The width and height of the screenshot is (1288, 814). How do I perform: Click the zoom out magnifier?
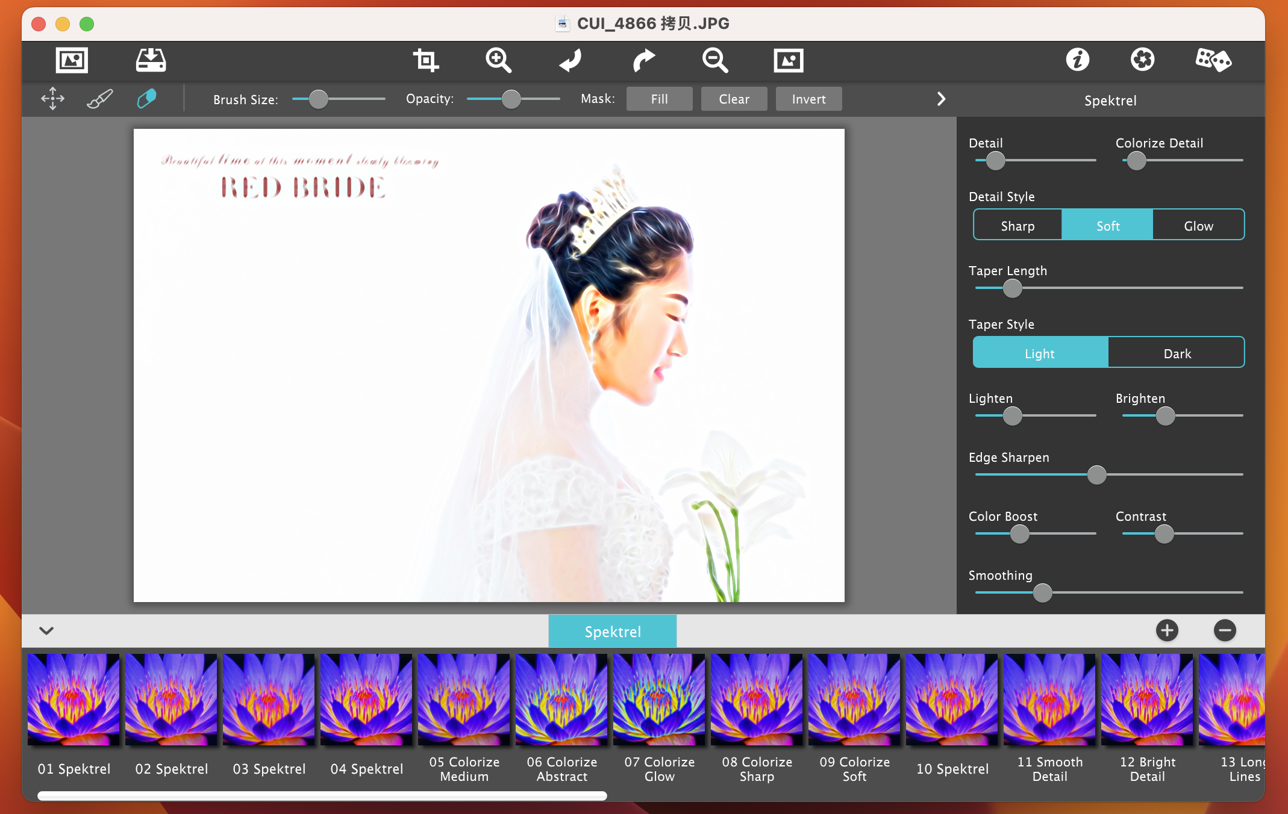tap(715, 60)
